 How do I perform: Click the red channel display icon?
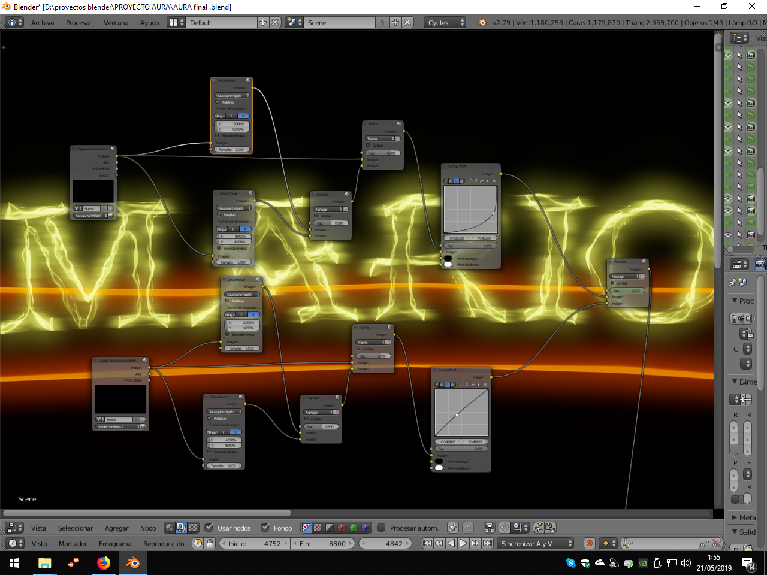[342, 528]
